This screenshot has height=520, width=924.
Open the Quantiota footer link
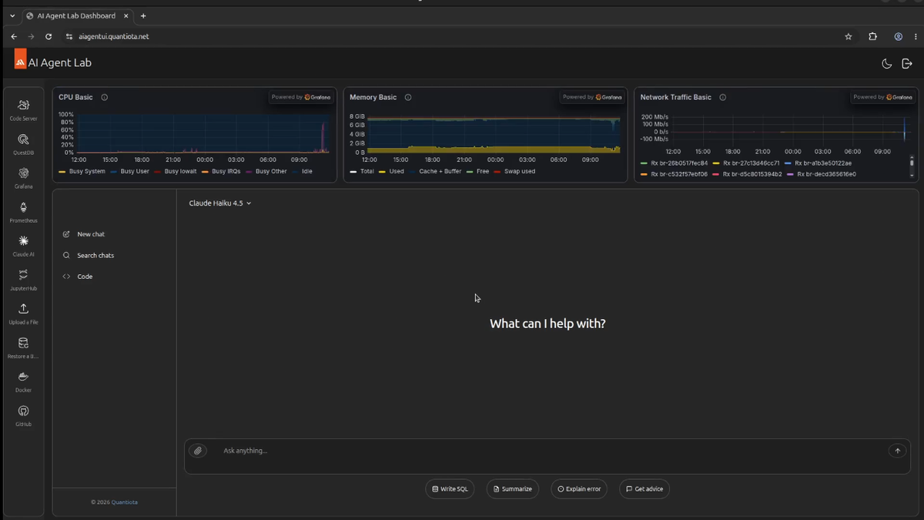(125, 502)
